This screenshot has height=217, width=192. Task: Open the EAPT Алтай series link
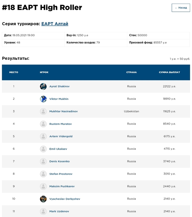point(55,24)
